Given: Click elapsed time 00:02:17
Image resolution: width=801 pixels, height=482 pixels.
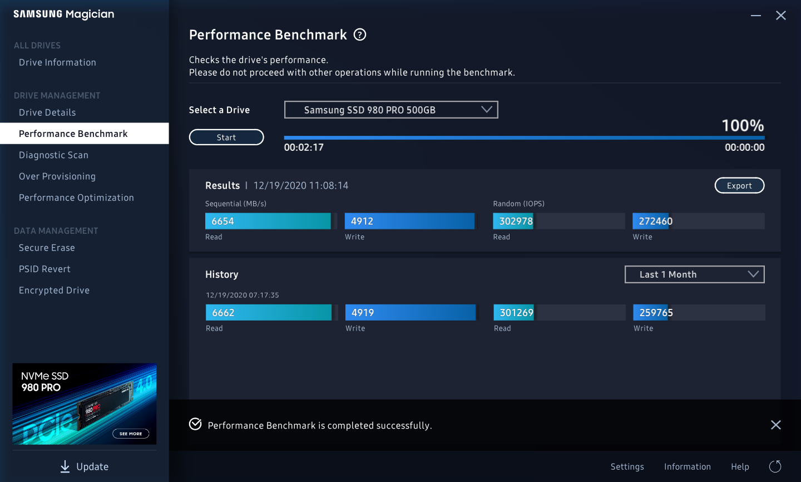Looking at the screenshot, I should (304, 147).
